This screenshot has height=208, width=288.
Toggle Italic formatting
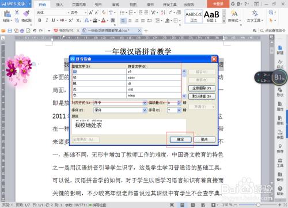[47, 20]
